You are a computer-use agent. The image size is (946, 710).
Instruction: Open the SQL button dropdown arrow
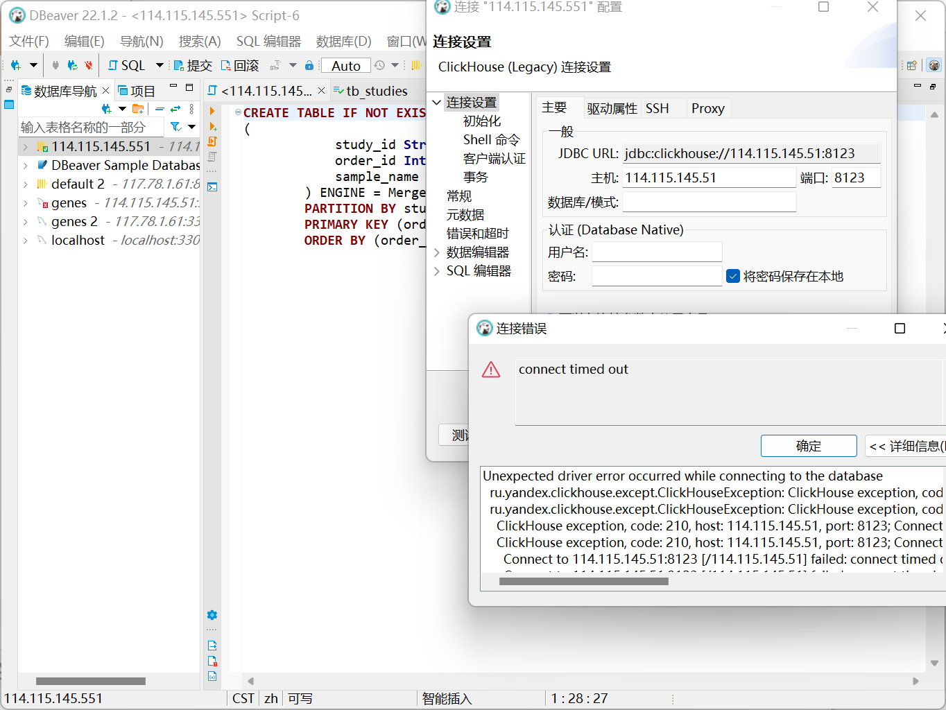(160, 65)
